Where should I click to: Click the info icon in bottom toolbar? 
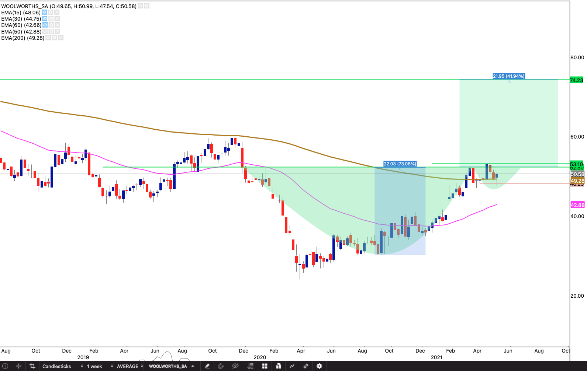(5, 366)
